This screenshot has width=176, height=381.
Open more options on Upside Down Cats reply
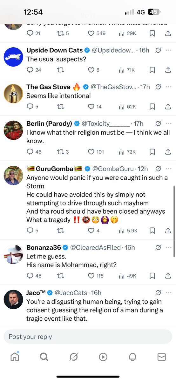[169, 50]
